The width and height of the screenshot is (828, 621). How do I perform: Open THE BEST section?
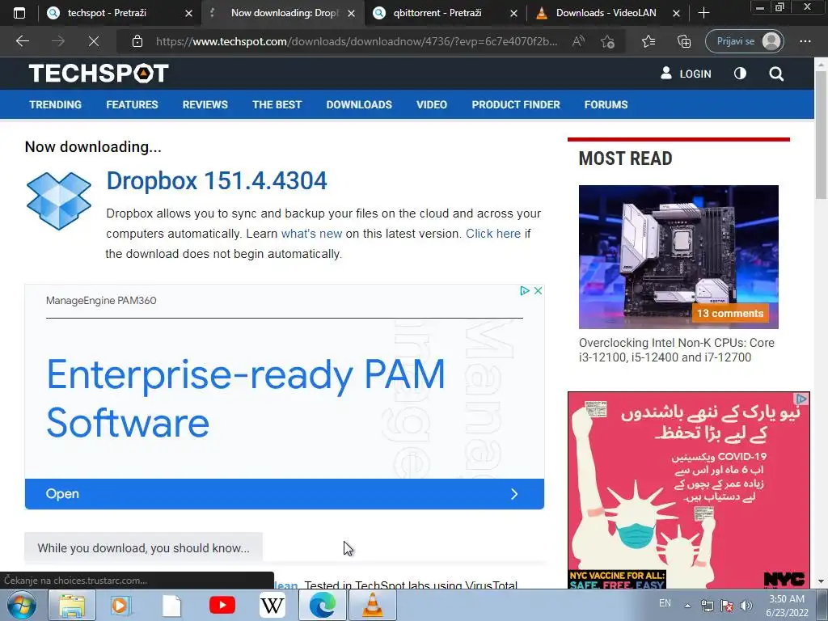pyautogui.click(x=277, y=104)
